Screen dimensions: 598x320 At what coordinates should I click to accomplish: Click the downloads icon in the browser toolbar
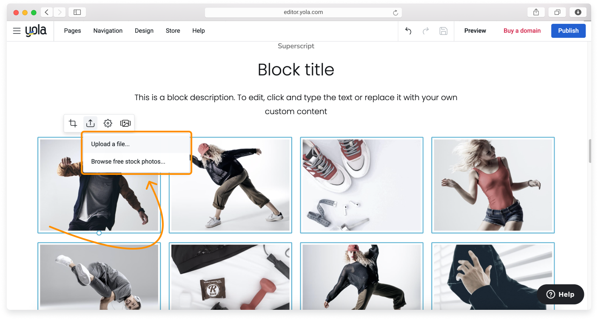click(578, 12)
